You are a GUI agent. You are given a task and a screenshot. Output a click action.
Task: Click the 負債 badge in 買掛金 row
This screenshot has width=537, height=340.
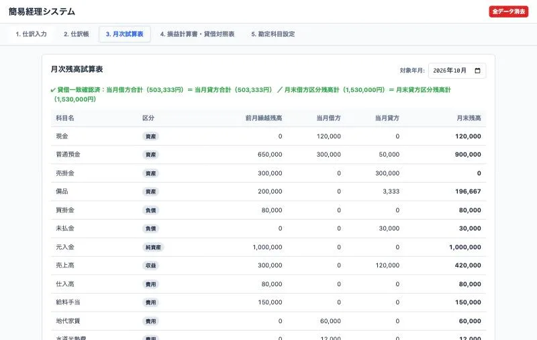[150, 210]
